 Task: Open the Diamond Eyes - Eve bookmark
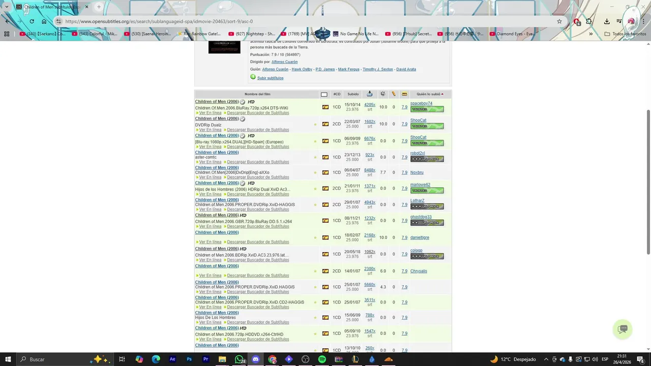coord(513,34)
